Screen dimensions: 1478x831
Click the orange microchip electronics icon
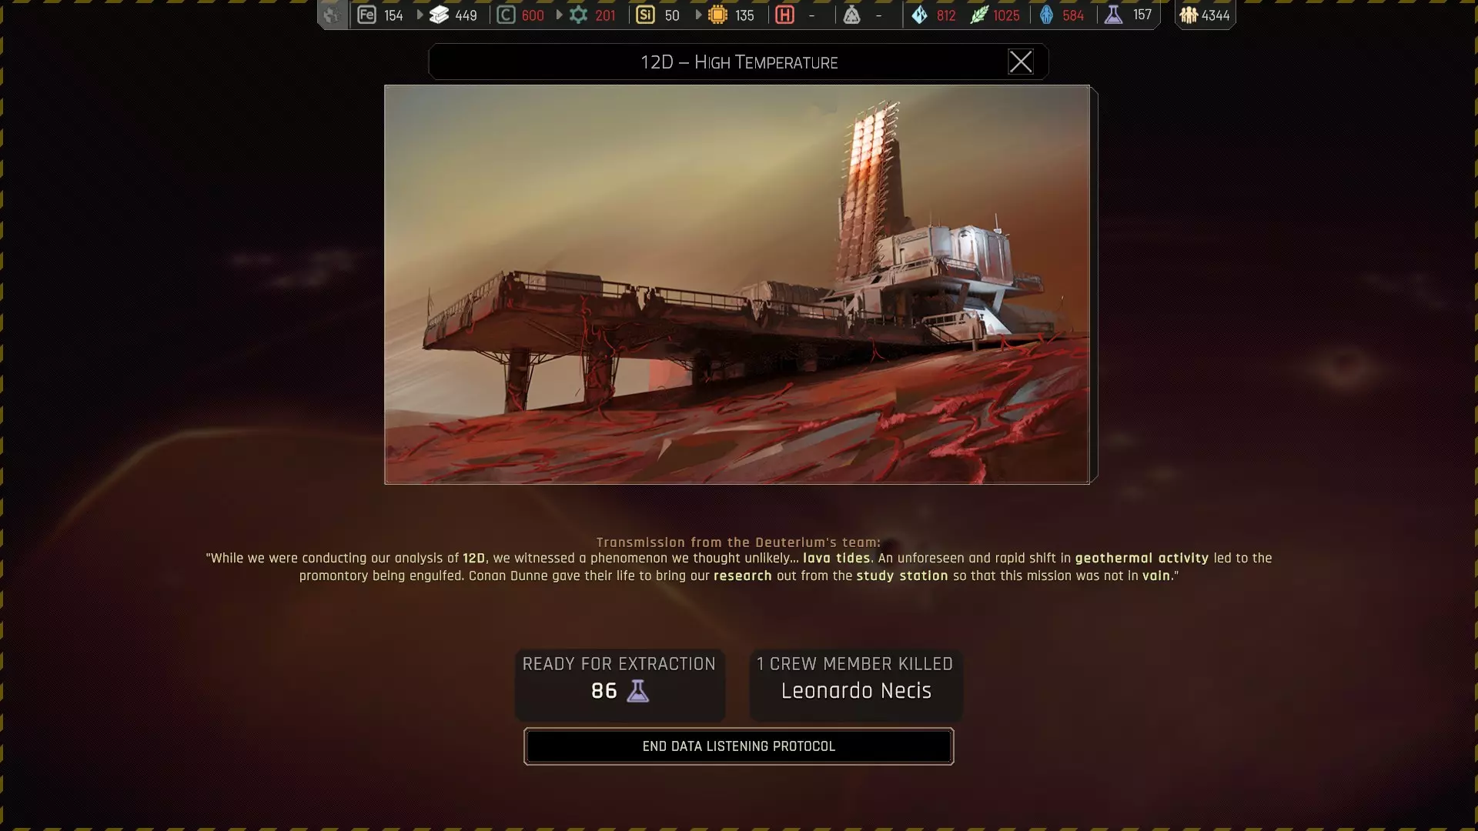coord(717,15)
